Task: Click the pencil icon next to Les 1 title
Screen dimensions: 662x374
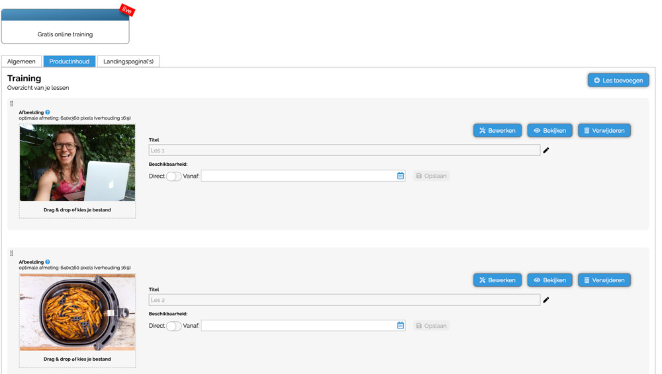Action: 546,151
